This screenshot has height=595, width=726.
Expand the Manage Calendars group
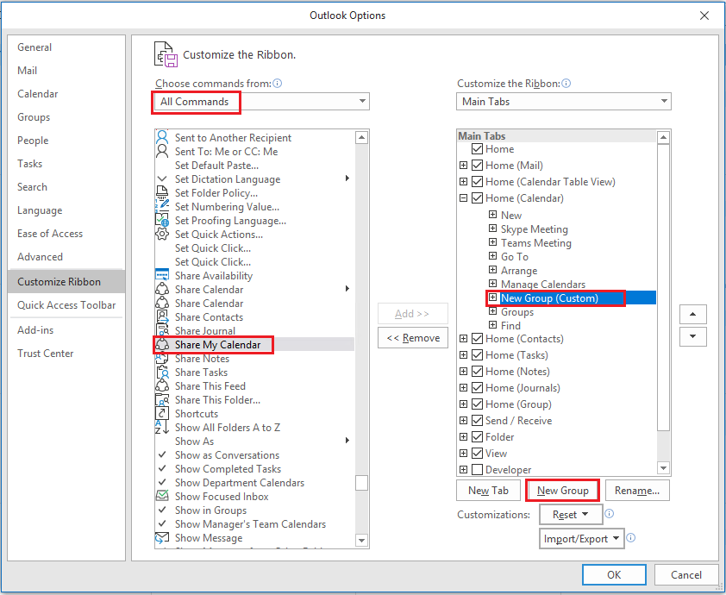(x=492, y=284)
